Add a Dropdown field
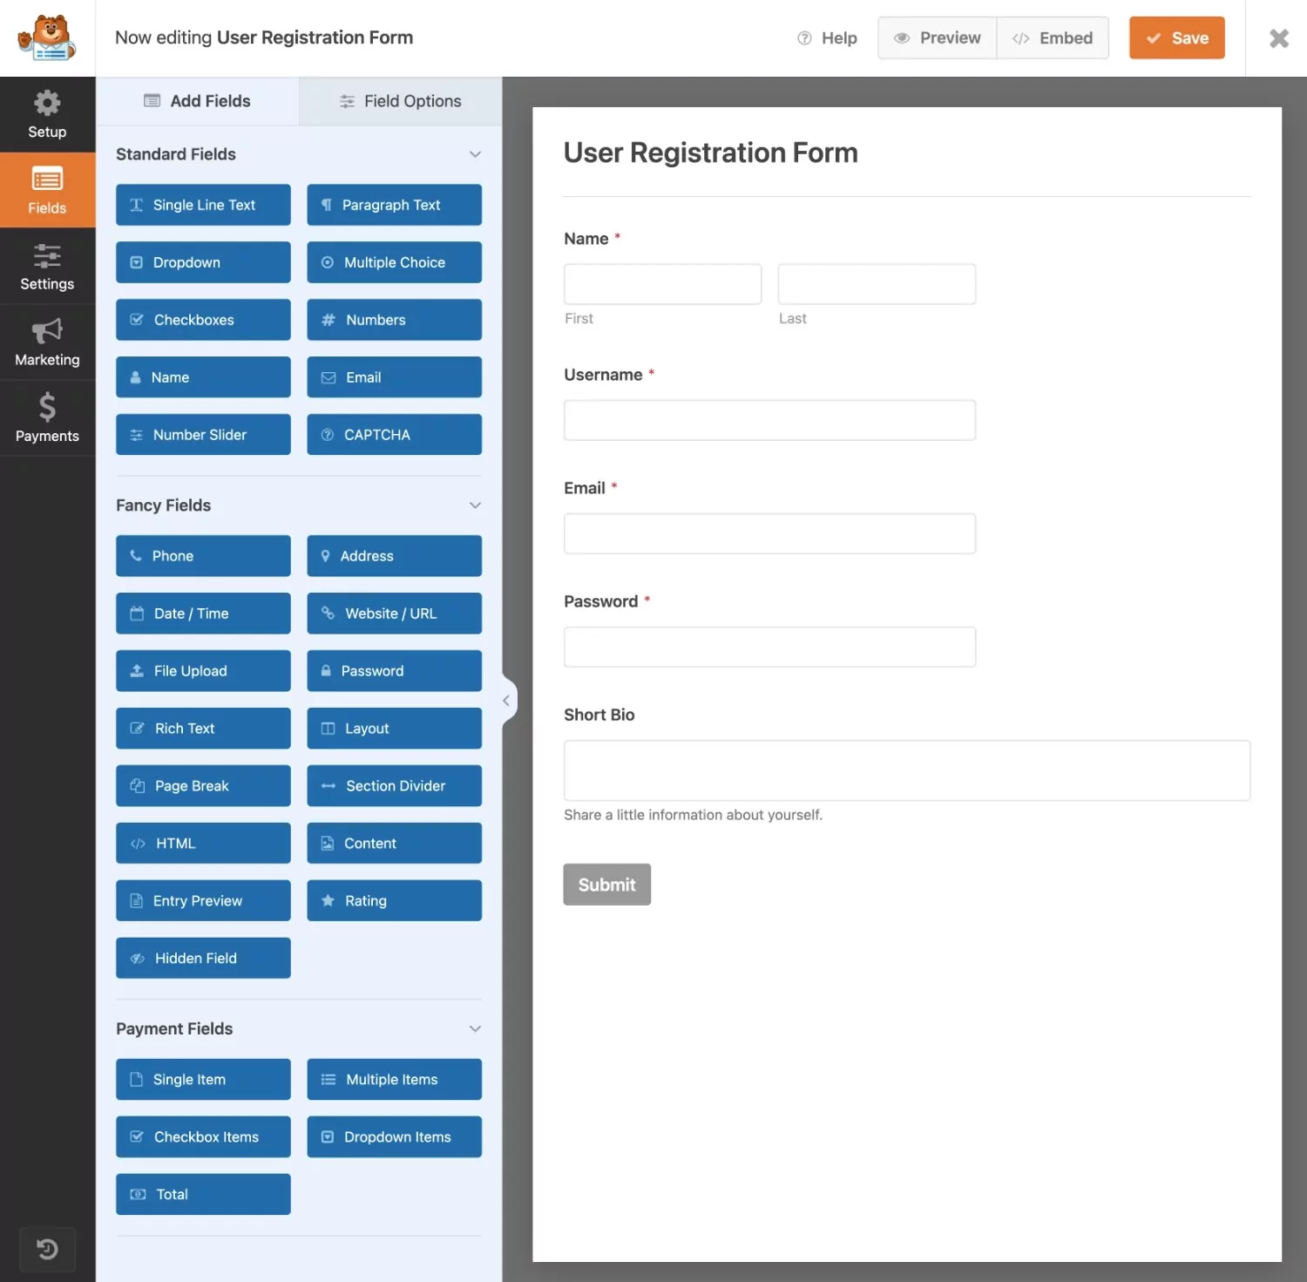Viewport: 1307px width, 1282px height. point(203,262)
